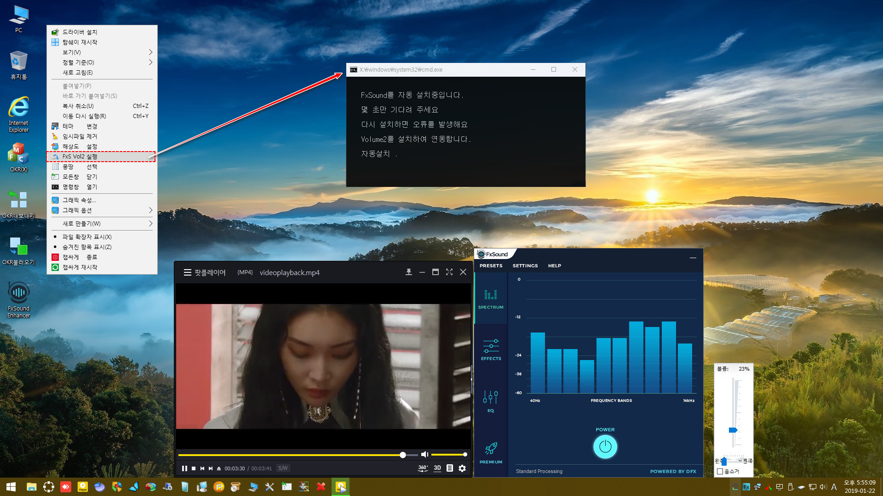This screenshot has height=496, width=883.
Task: Open 그래픽 속성... menu entry
Action: click(102, 200)
